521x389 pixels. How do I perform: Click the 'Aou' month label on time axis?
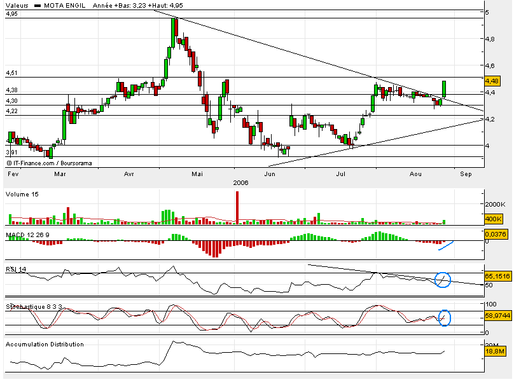click(415, 174)
